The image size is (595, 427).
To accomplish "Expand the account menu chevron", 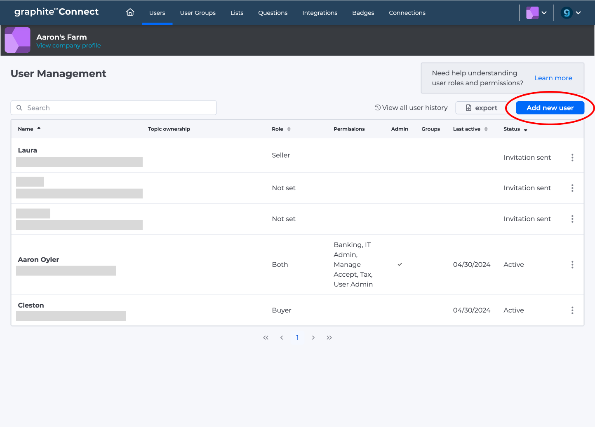I will 579,13.
